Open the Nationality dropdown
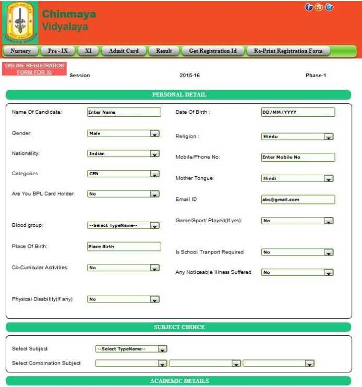Viewport: 362px width, 387px height. (123, 153)
